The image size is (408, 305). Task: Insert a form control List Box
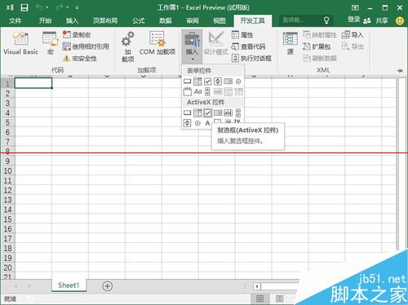pos(228,82)
